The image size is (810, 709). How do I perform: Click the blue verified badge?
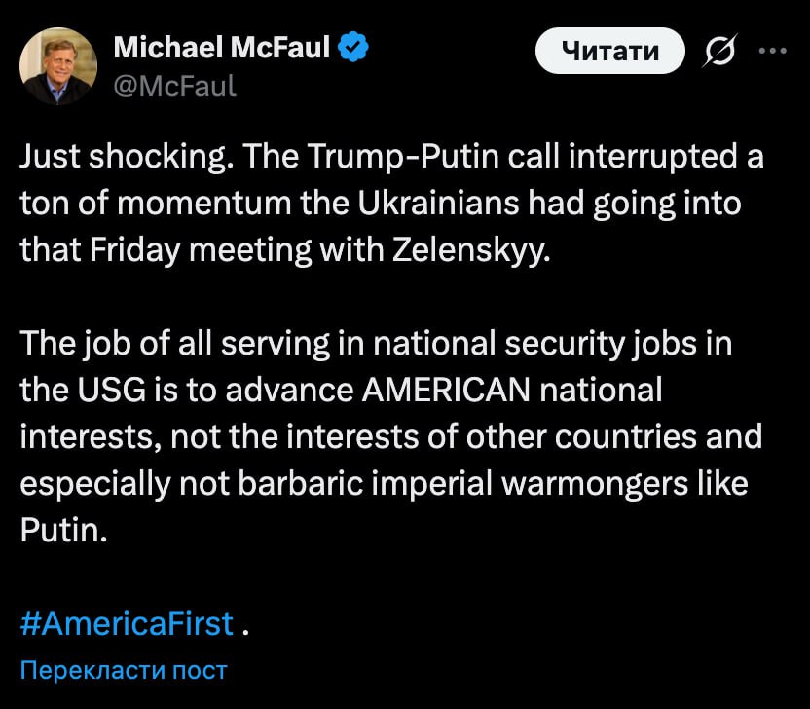tap(352, 47)
